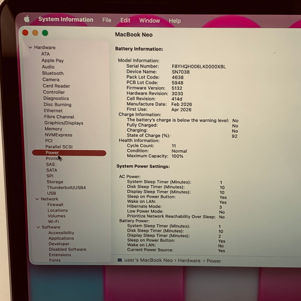Image resolution: width=301 pixels, height=301 pixels.
Task: Open the Window menu
Action: point(149,21)
